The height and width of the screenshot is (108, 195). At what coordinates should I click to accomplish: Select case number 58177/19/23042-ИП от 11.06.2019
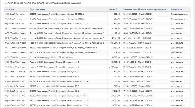[137, 52]
